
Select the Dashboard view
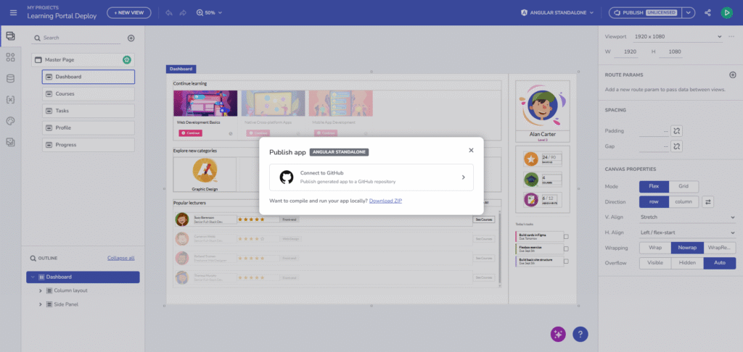click(x=89, y=77)
